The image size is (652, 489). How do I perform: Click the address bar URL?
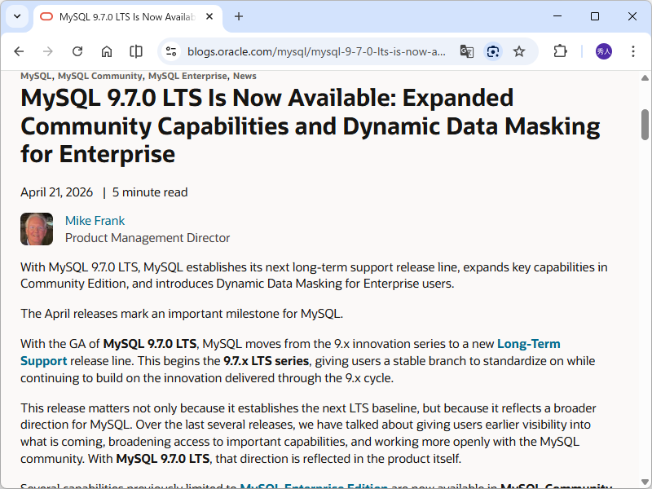click(x=316, y=51)
